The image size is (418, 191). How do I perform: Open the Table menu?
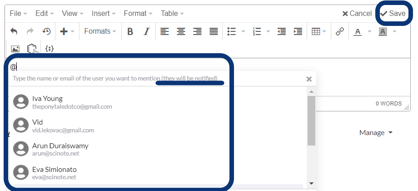tap(172, 14)
